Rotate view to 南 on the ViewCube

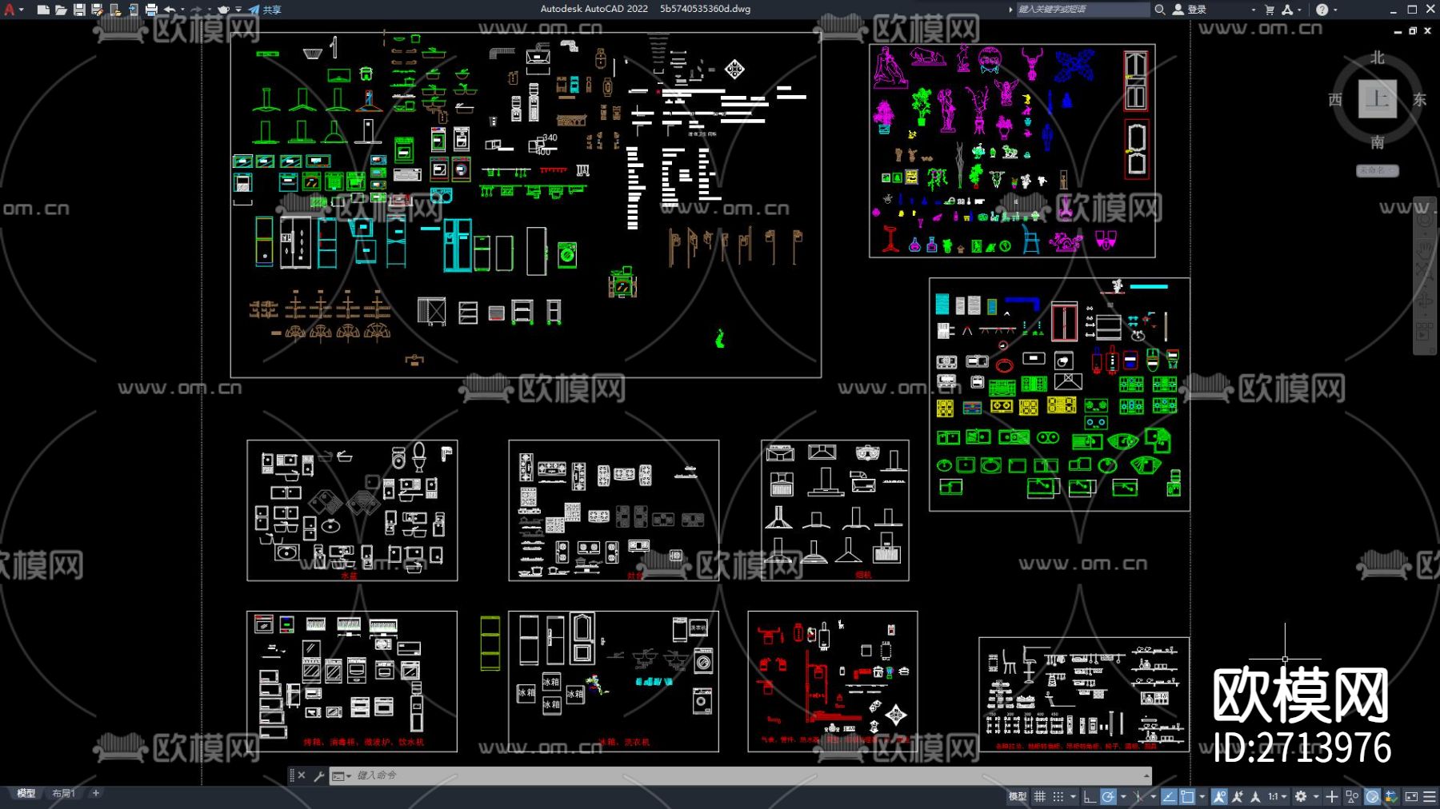tap(1377, 142)
